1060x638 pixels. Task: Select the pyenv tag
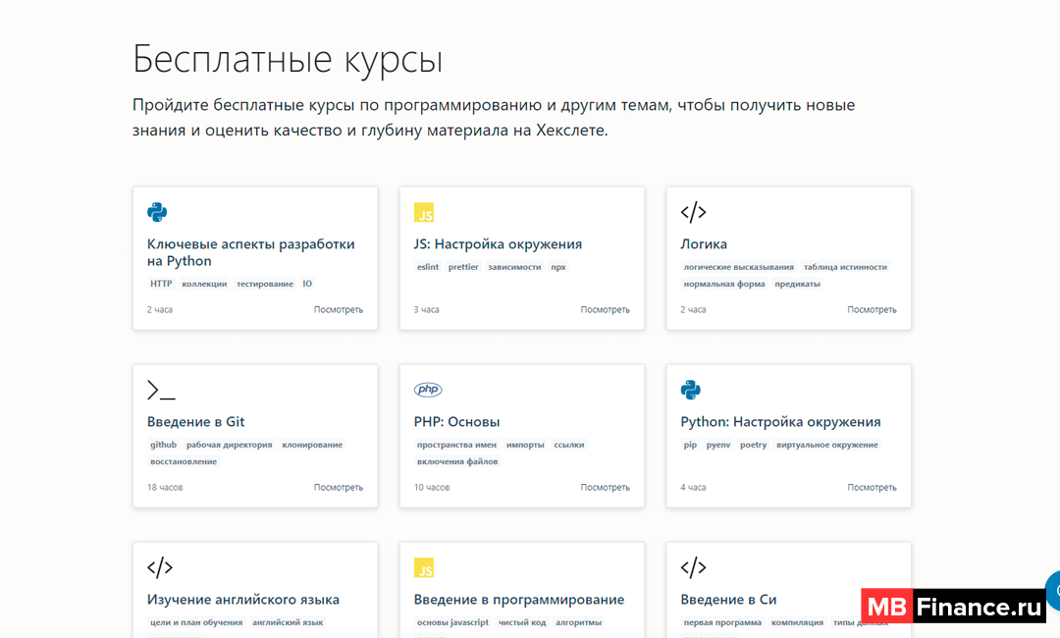pos(717,445)
